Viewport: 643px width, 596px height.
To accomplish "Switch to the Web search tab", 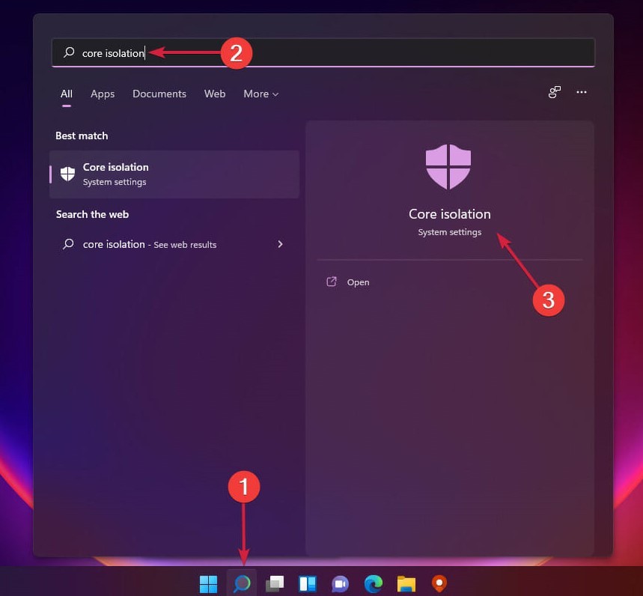I will point(215,94).
